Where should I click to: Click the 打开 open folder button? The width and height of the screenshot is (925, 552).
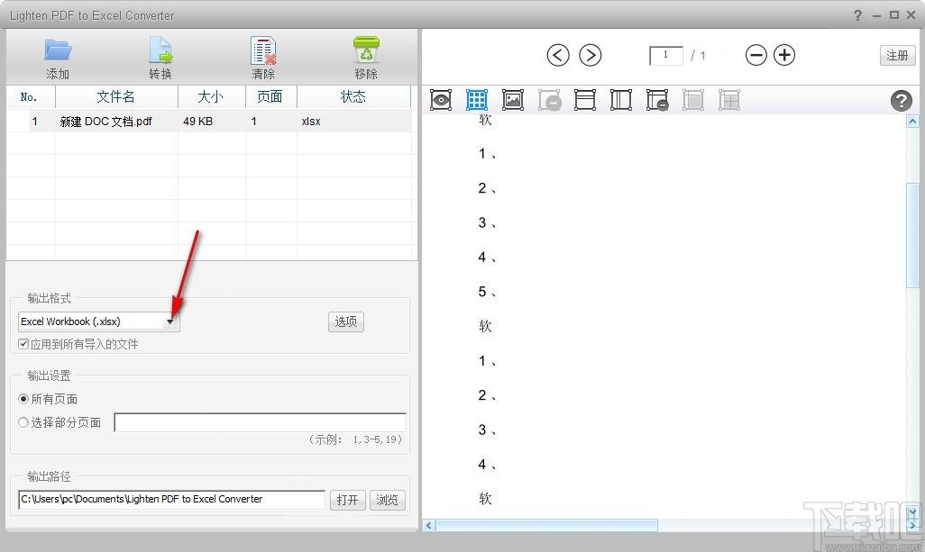pyautogui.click(x=347, y=500)
